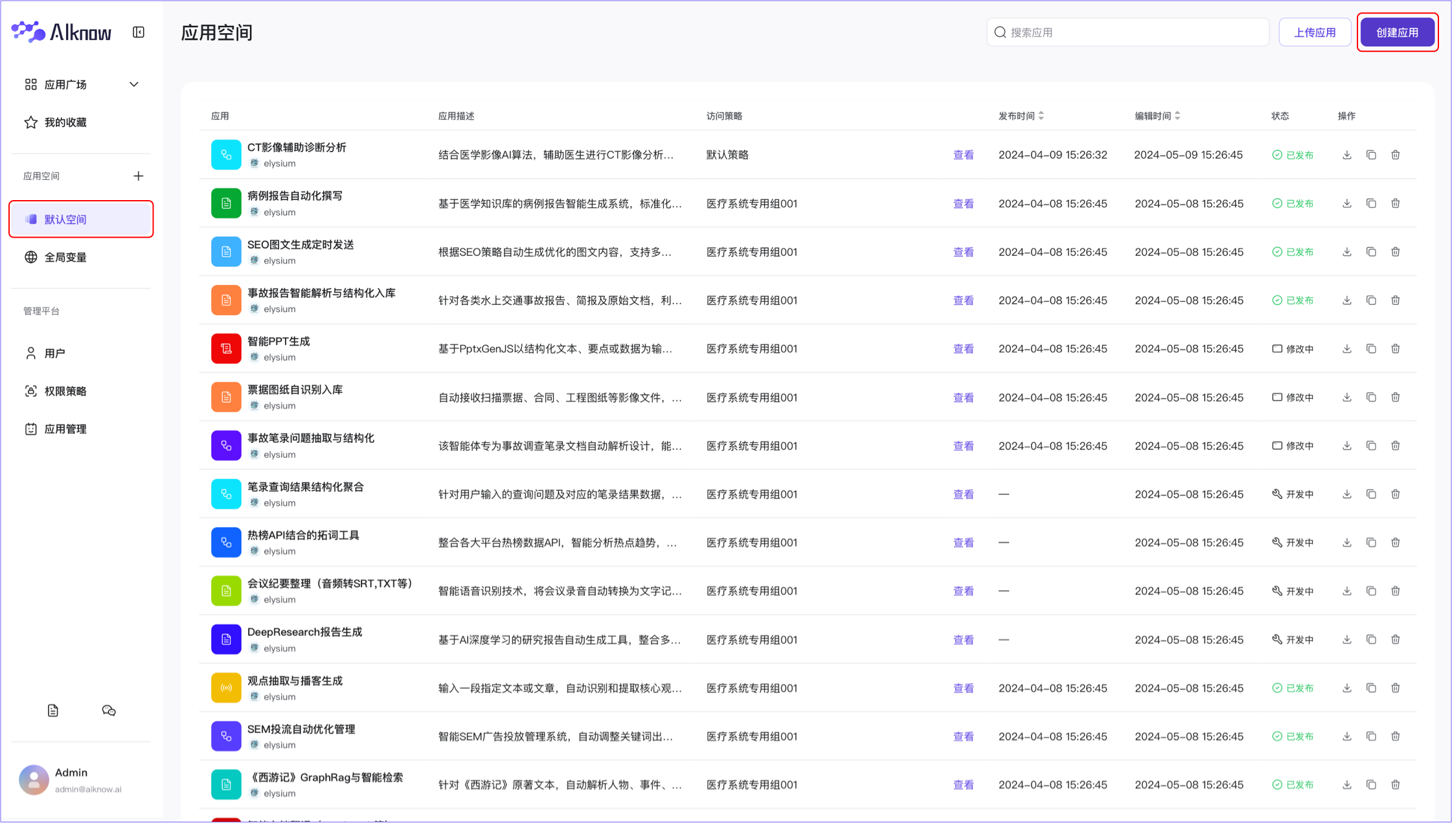This screenshot has width=1452, height=823.
Task: Copy the 智能PPT生成 app
Action: coord(1371,348)
